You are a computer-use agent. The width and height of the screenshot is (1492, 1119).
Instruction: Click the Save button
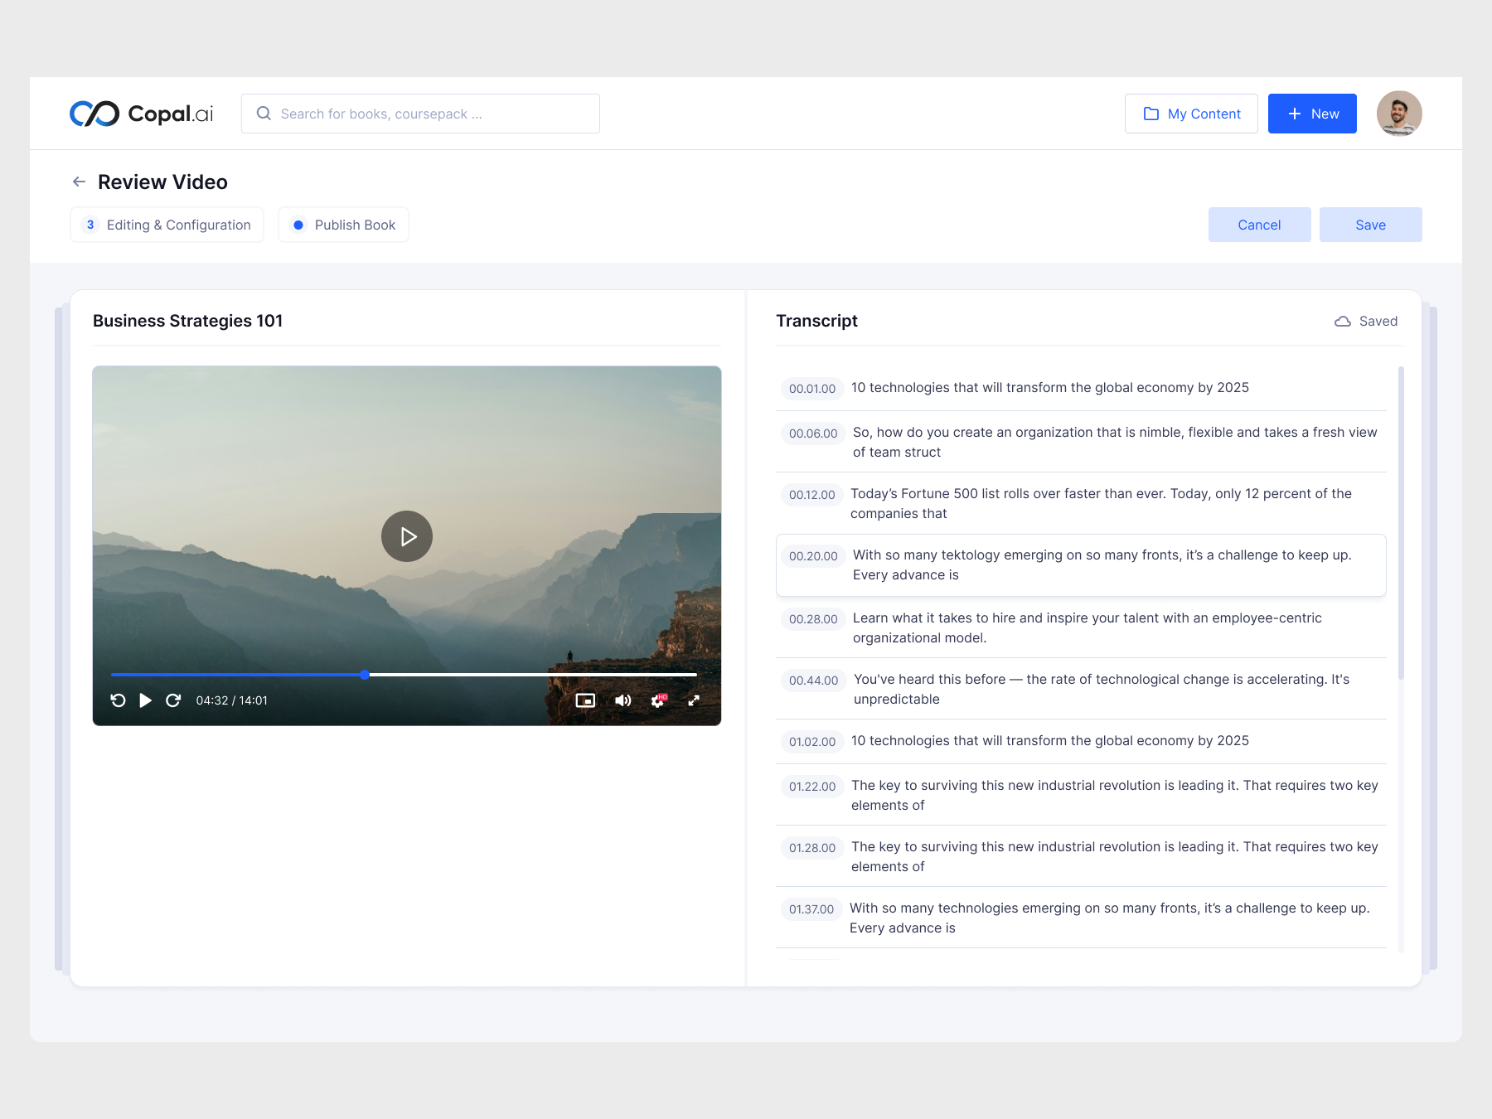[x=1370, y=225]
